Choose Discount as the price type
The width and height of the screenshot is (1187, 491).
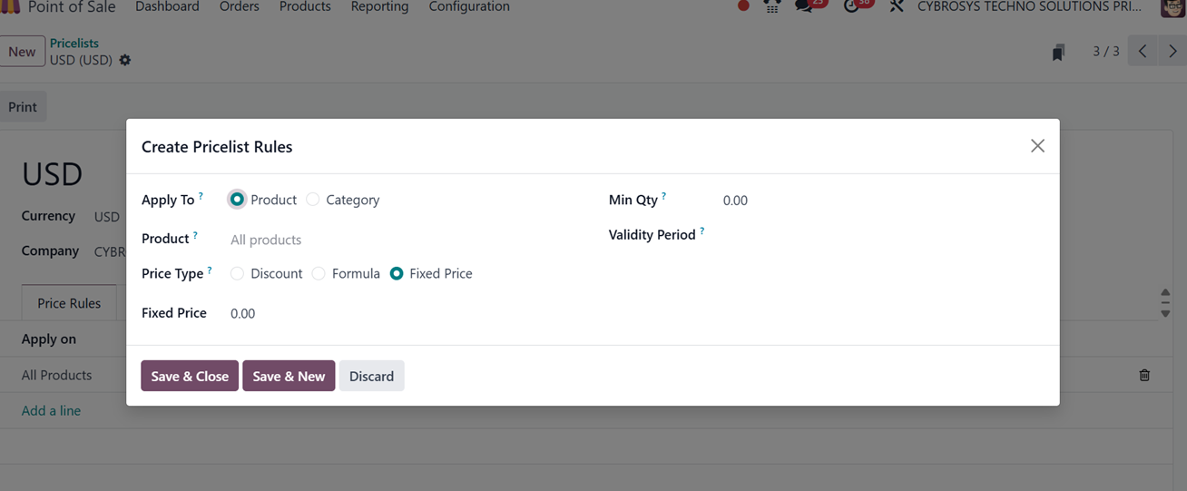pyautogui.click(x=237, y=273)
